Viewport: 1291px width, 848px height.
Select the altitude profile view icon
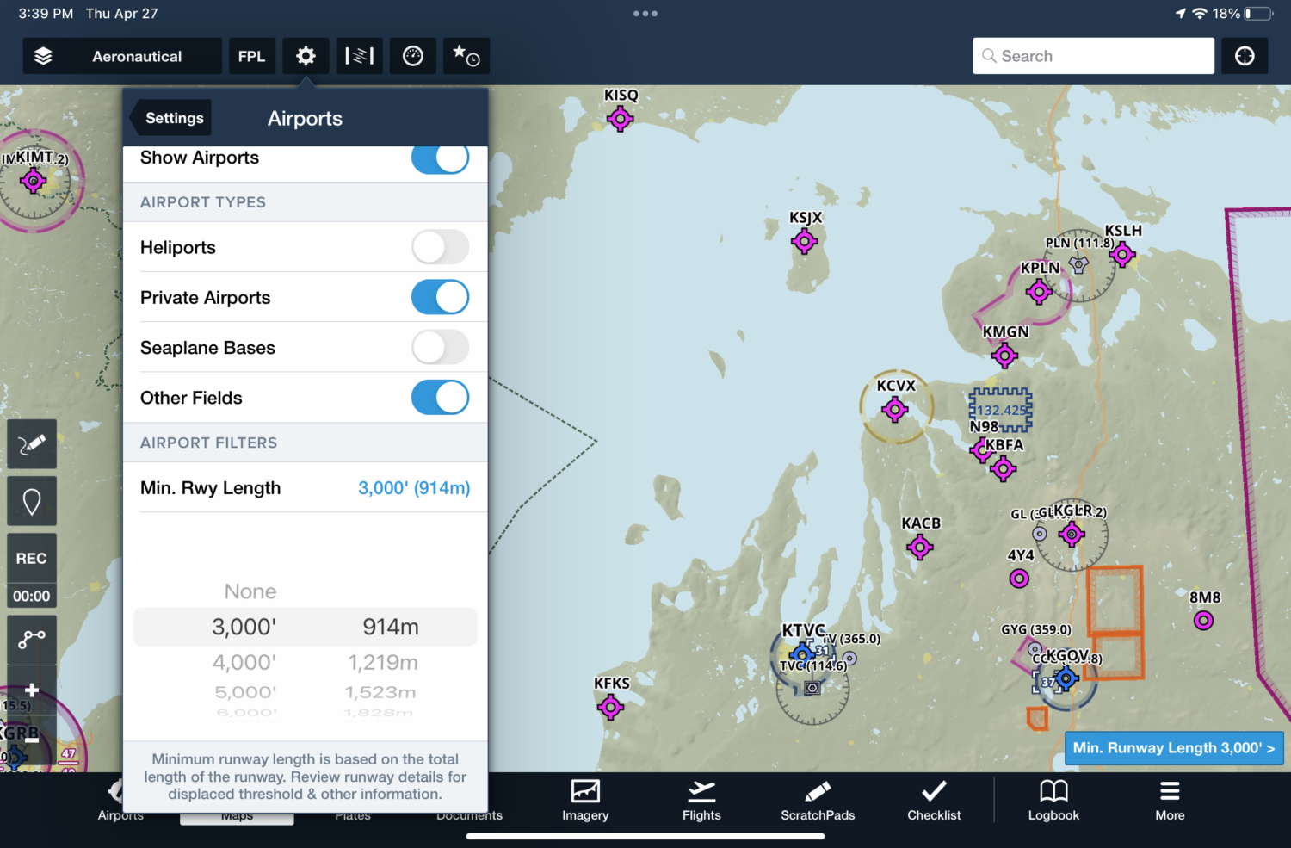[x=359, y=55]
